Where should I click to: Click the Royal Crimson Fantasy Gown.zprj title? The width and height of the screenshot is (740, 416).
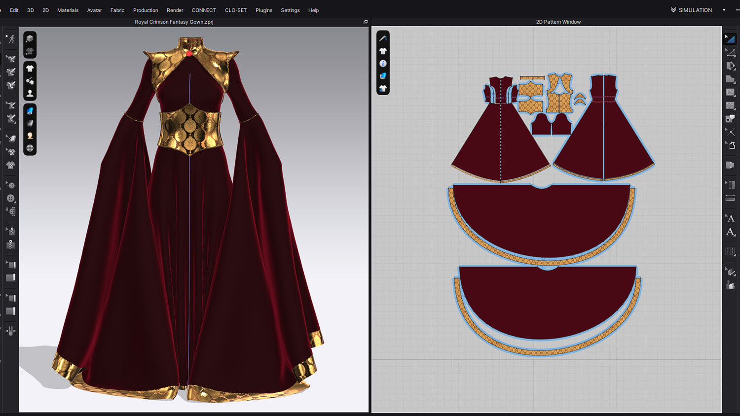coord(174,22)
